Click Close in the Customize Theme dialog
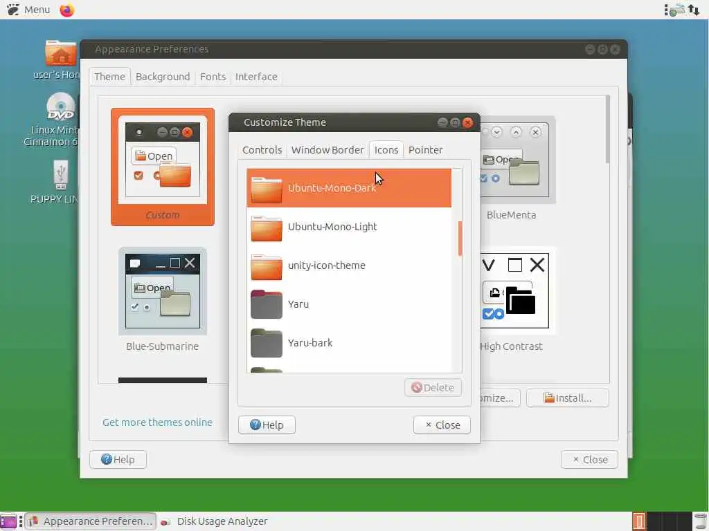This screenshot has width=709, height=531. [x=442, y=425]
